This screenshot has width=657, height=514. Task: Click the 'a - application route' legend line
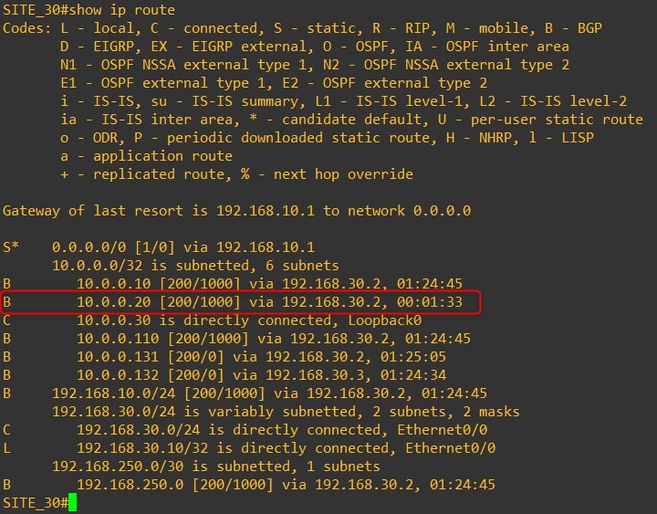146,156
